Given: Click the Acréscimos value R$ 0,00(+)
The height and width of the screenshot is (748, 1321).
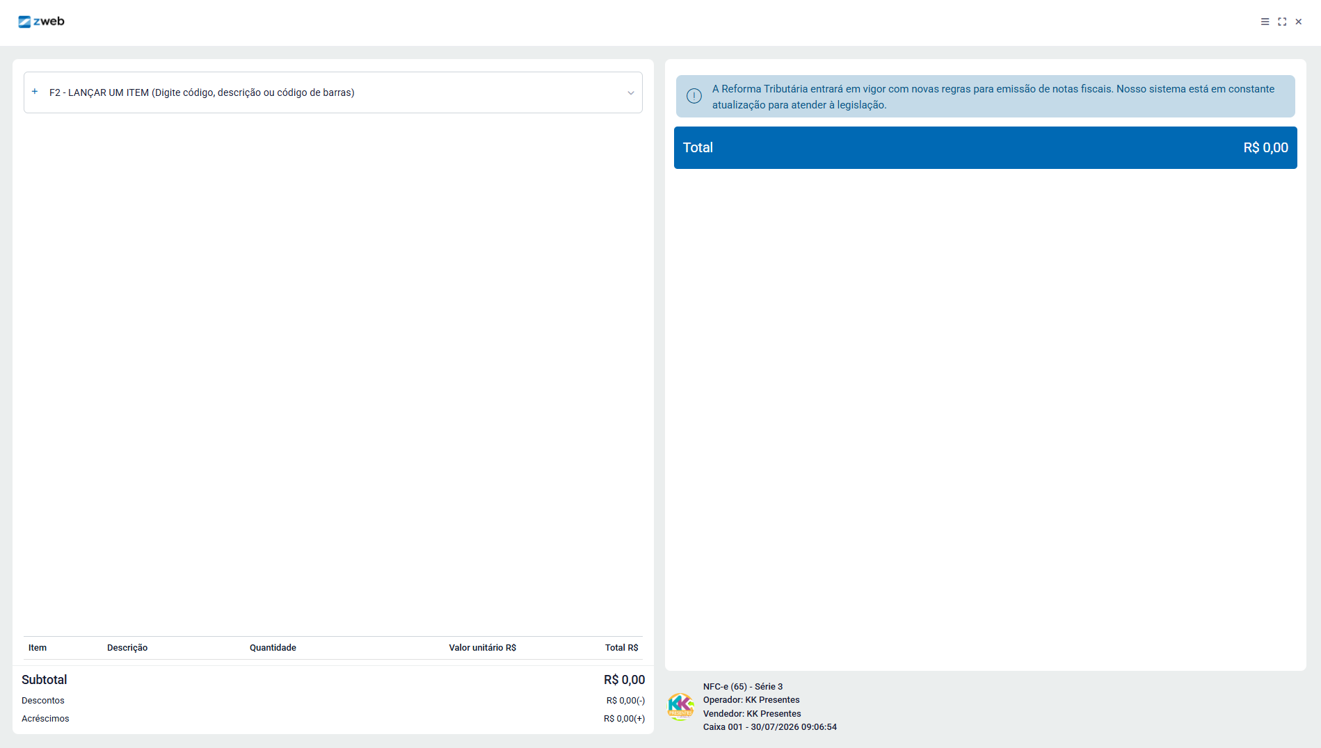Looking at the screenshot, I should (624, 719).
